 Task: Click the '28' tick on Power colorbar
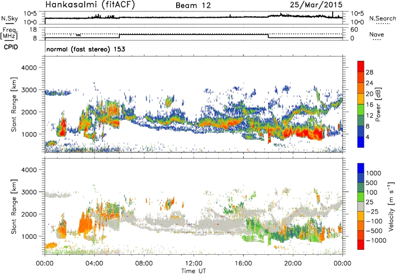[369, 72]
